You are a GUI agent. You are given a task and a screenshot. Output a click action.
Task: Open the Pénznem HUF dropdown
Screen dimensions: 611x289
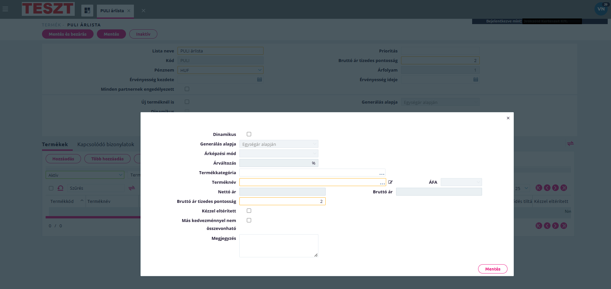(221, 70)
